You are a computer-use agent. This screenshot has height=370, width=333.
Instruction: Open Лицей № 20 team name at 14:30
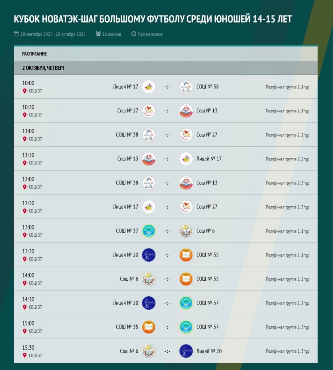pos(125,303)
